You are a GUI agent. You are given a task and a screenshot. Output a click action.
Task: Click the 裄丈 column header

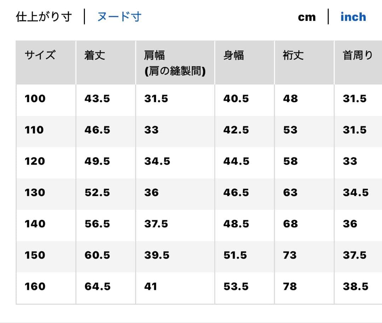coord(293,55)
